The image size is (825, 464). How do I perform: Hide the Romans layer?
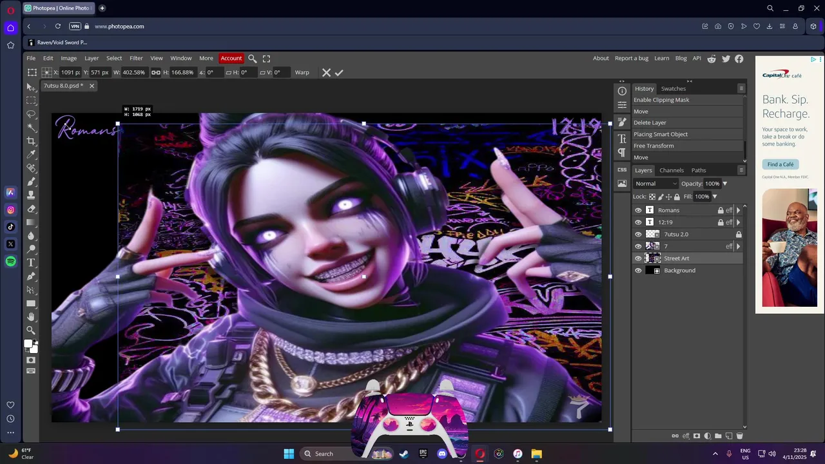(638, 210)
